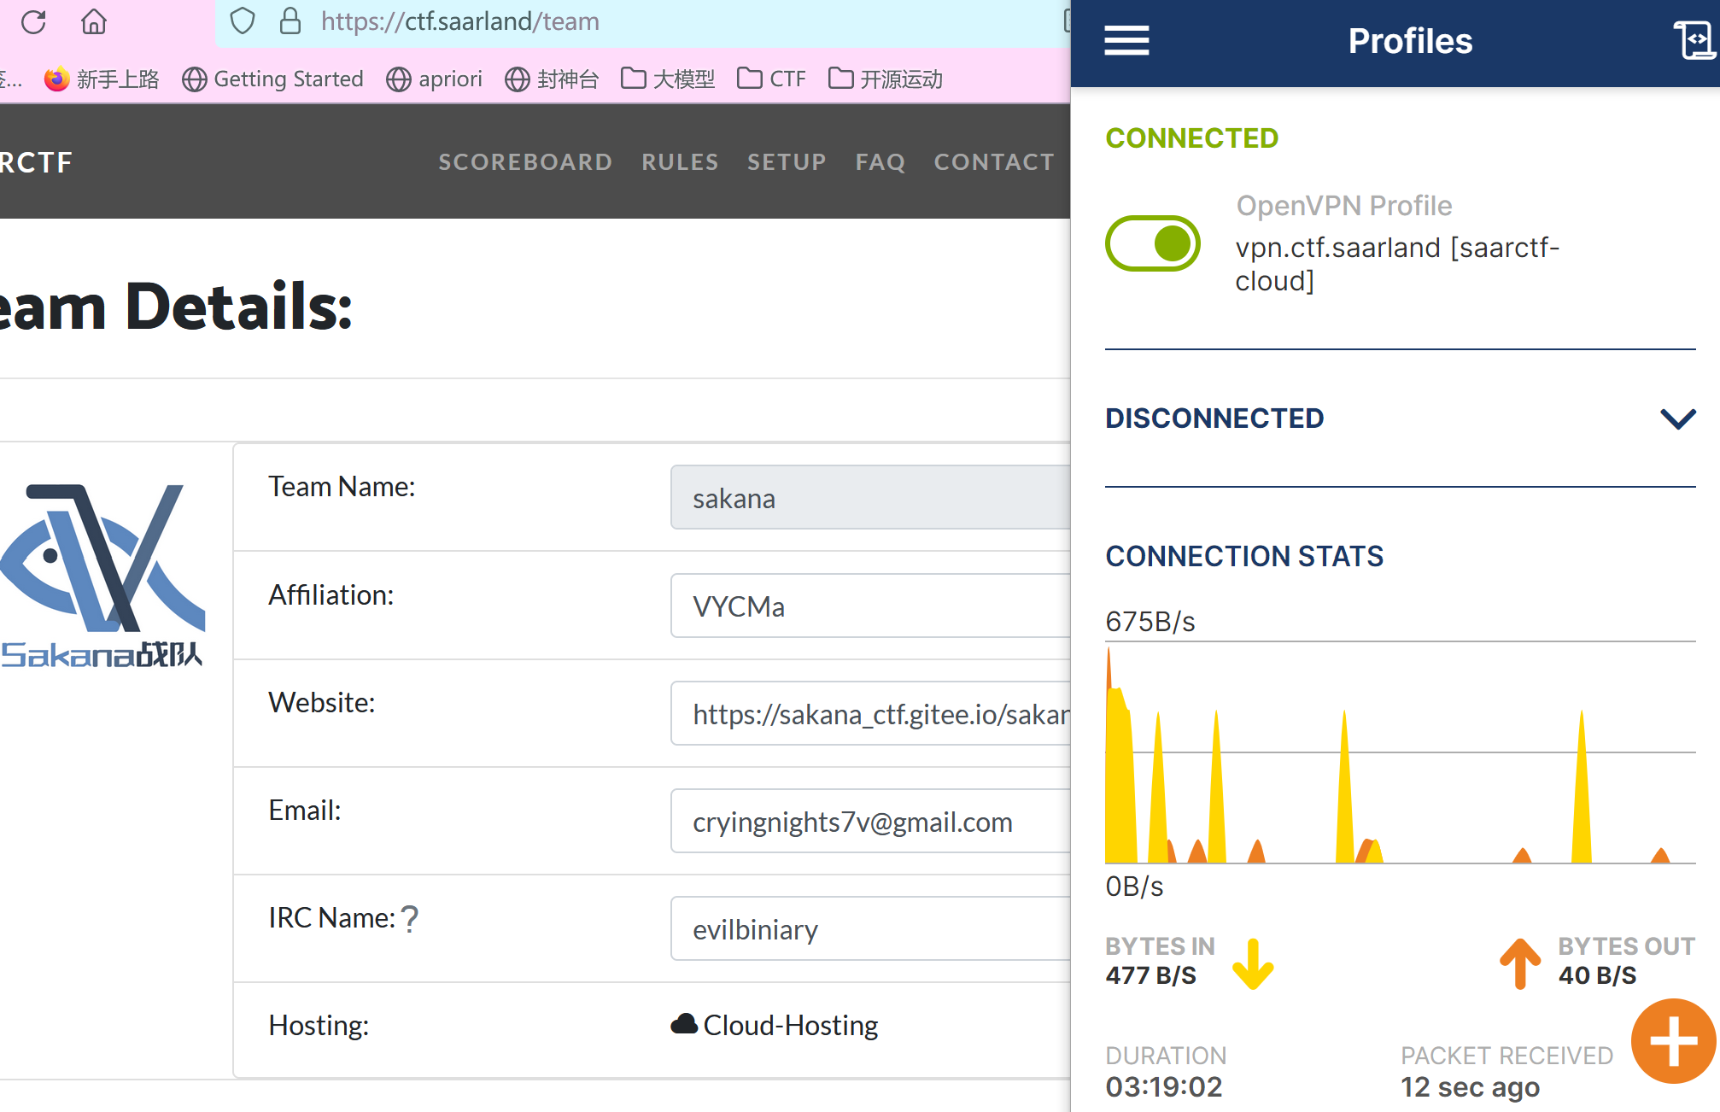Expand the Disconnected profiles section
Image resolution: width=1720 pixels, height=1112 pixels.
(x=1677, y=418)
